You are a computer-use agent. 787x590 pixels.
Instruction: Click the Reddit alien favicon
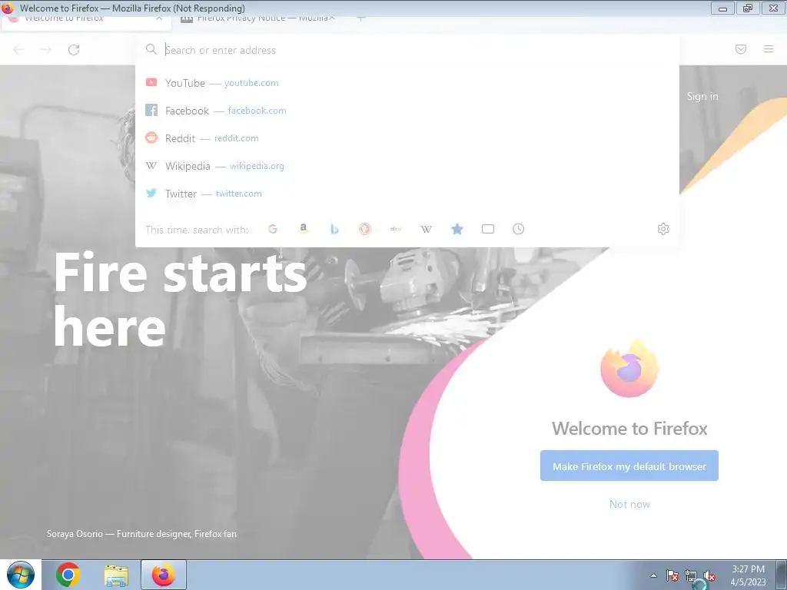(151, 138)
